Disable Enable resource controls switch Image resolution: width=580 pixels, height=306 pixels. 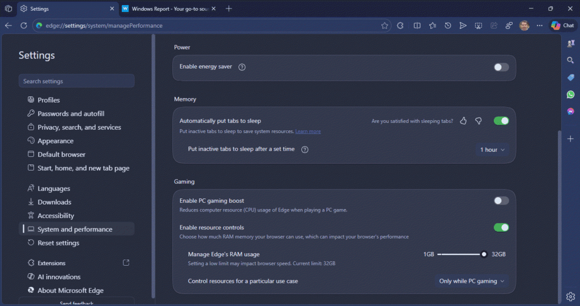click(501, 228)
